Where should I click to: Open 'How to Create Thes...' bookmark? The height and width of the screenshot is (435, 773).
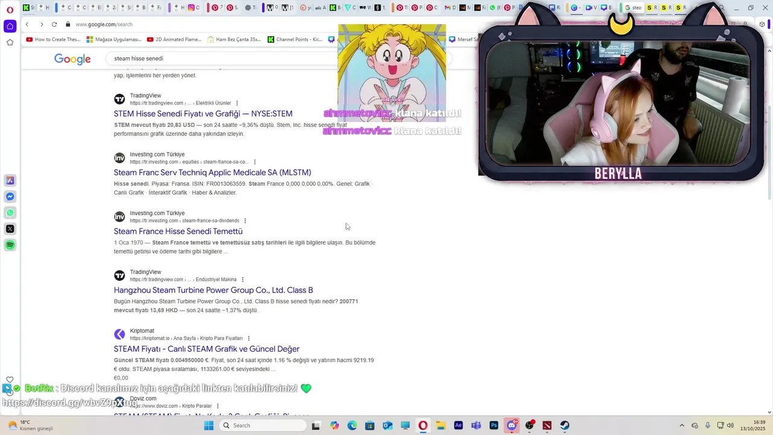tap(53, 39)
